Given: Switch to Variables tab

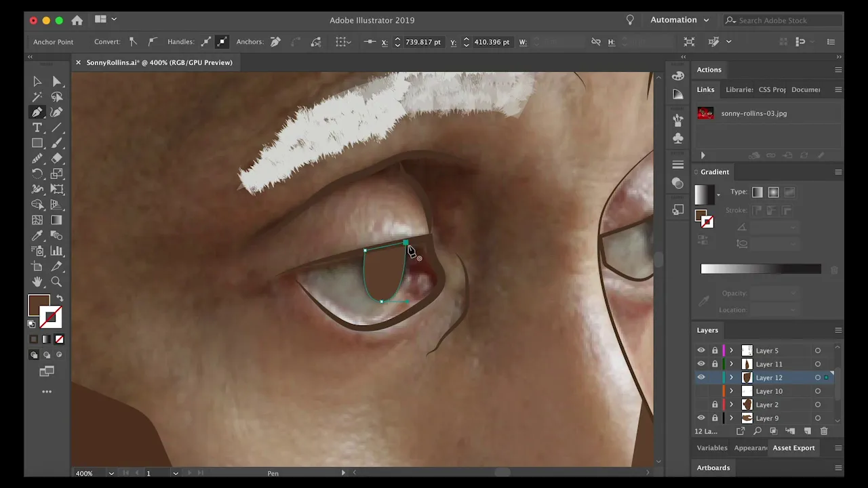Looking at the screenshot, I should 712,448.
